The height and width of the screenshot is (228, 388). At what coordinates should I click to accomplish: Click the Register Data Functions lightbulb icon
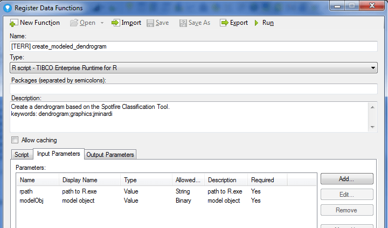coord(8,8)
